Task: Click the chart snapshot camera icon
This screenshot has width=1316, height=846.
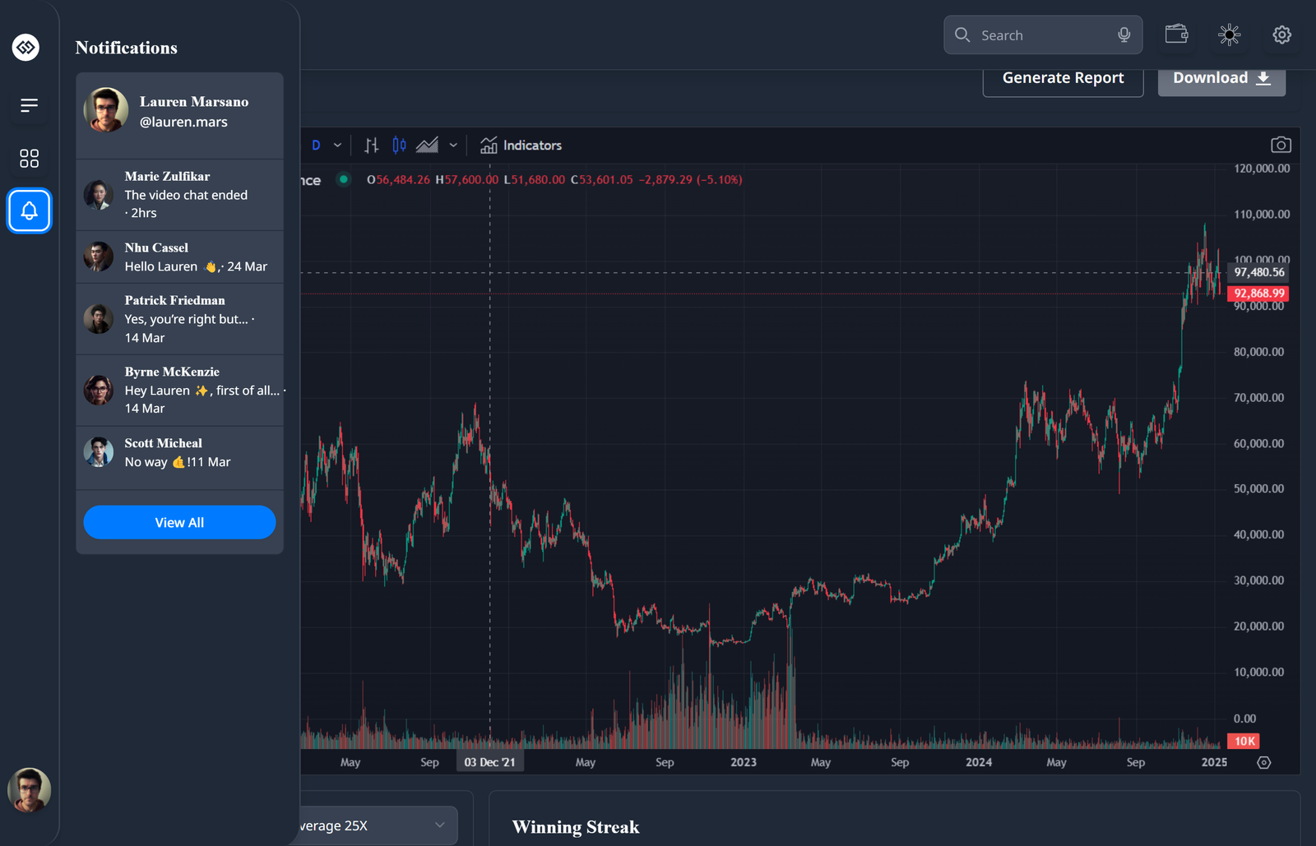Action: 1281,146
